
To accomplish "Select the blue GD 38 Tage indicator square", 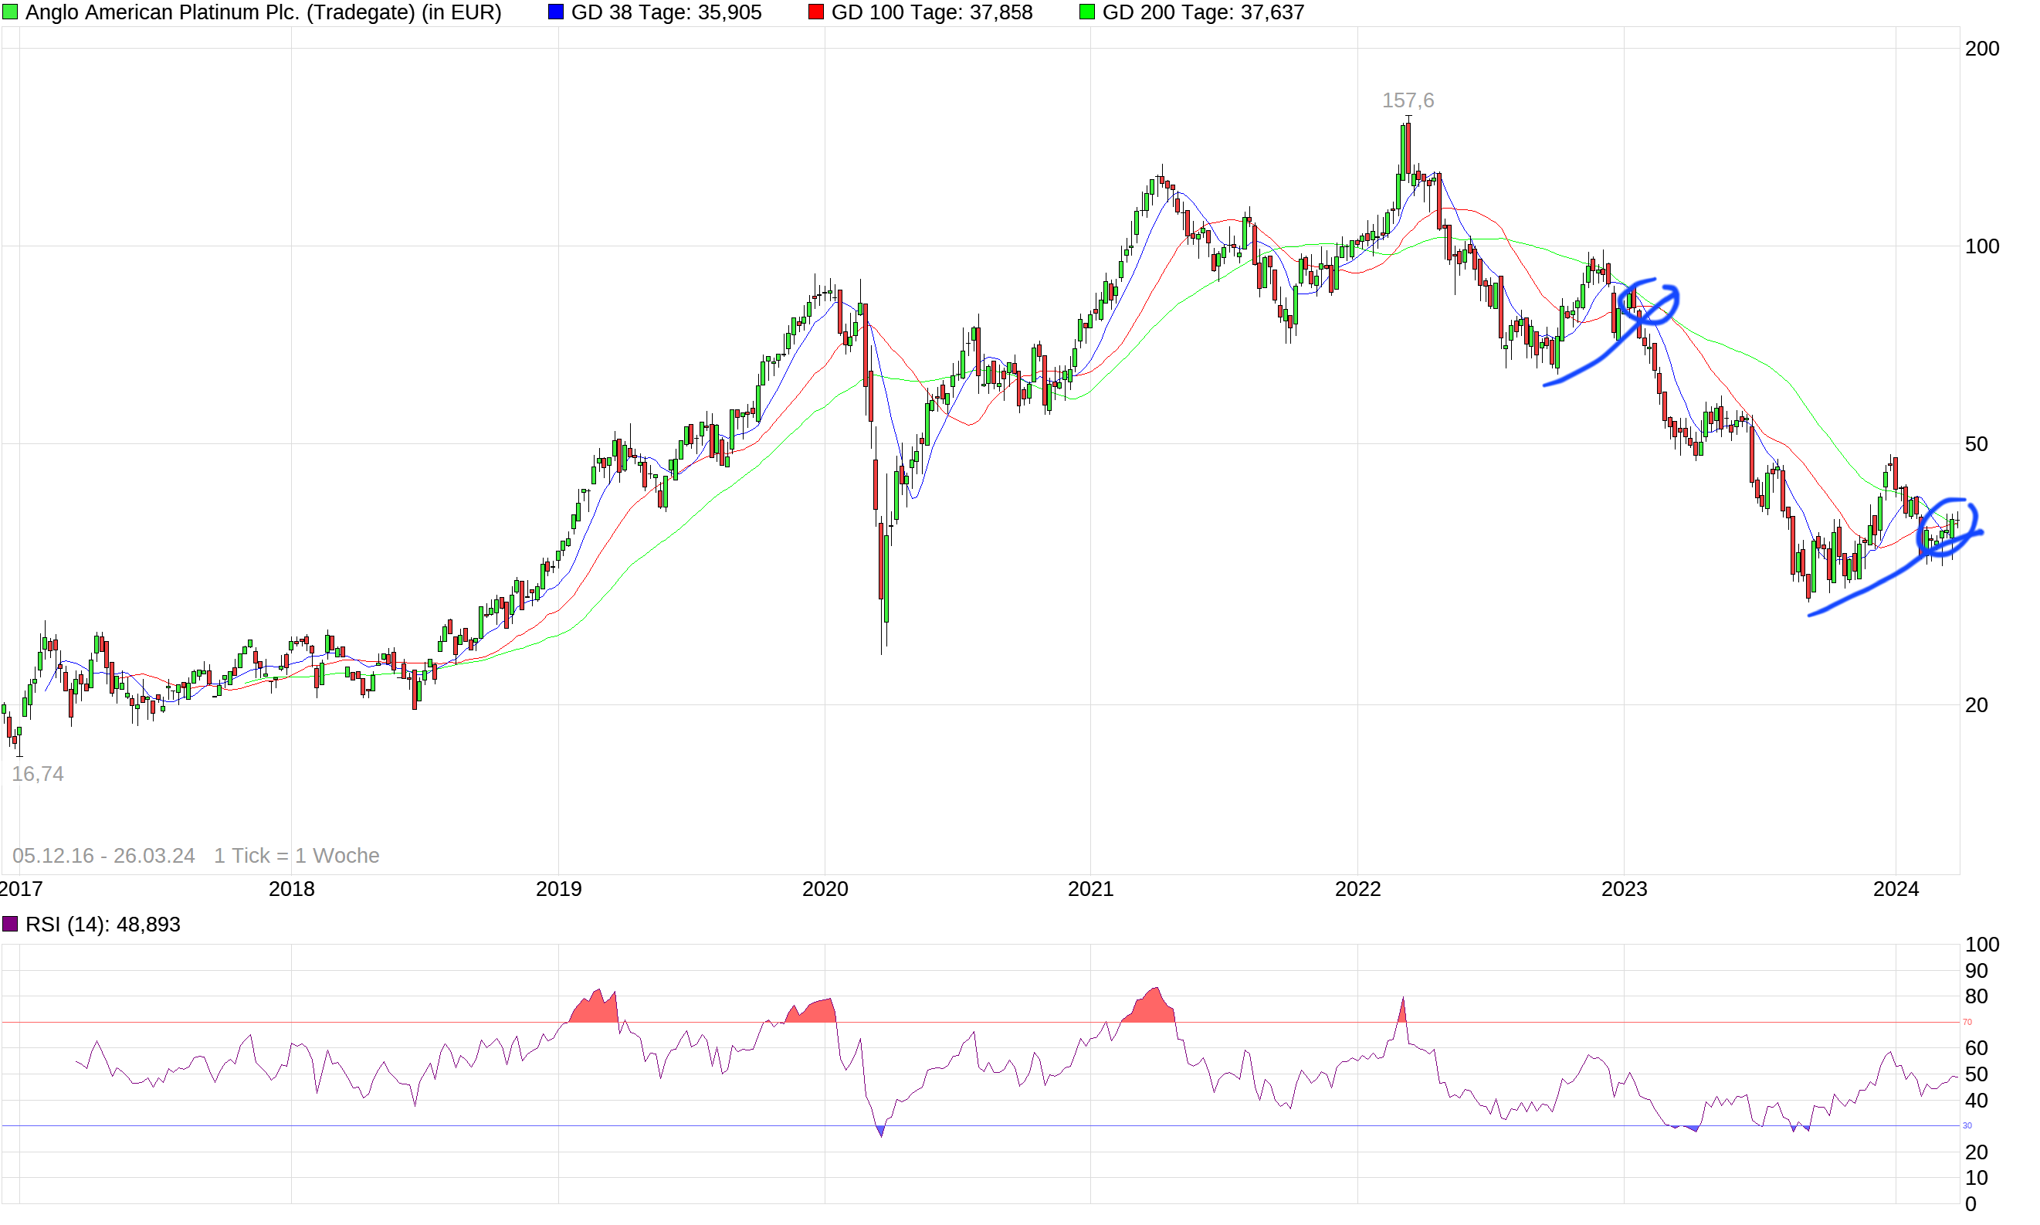I will click(554, 12).
